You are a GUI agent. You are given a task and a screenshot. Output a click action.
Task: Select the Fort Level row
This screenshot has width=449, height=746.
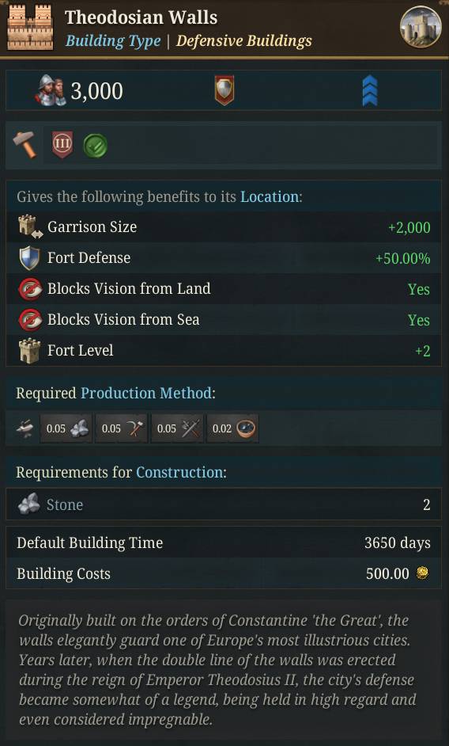[x=224, y=351]
